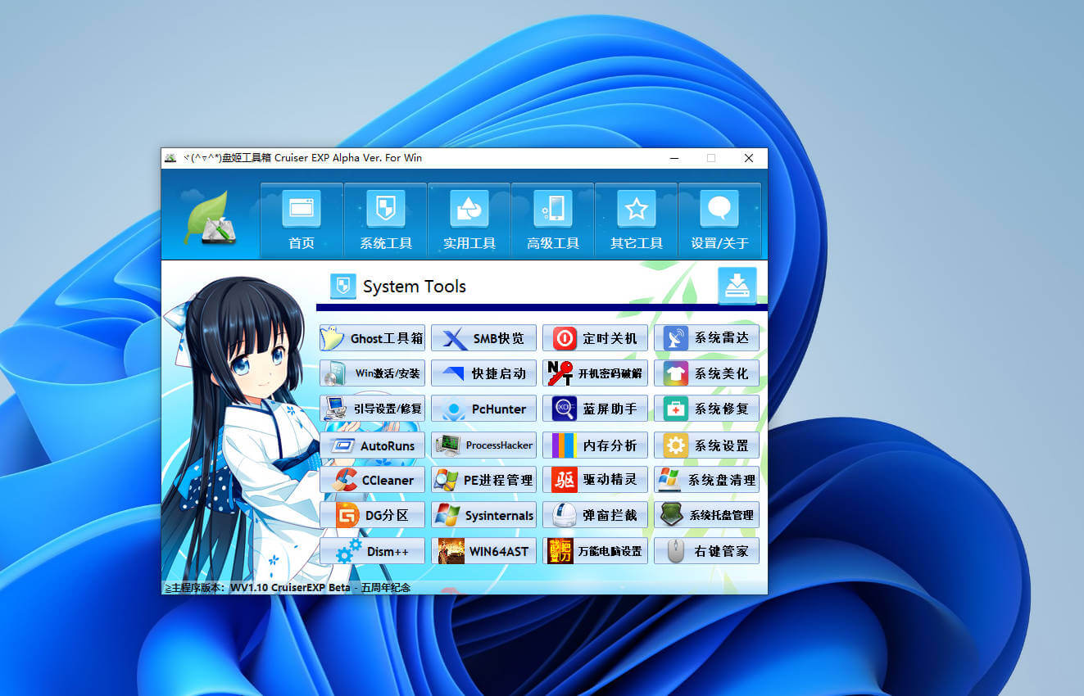Viewport: 1084px width, 696px height.
Task: Launch AutoRuns utility
Action: [372, 444]
